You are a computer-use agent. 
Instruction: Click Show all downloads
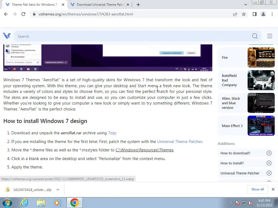[x=257, y=189]
